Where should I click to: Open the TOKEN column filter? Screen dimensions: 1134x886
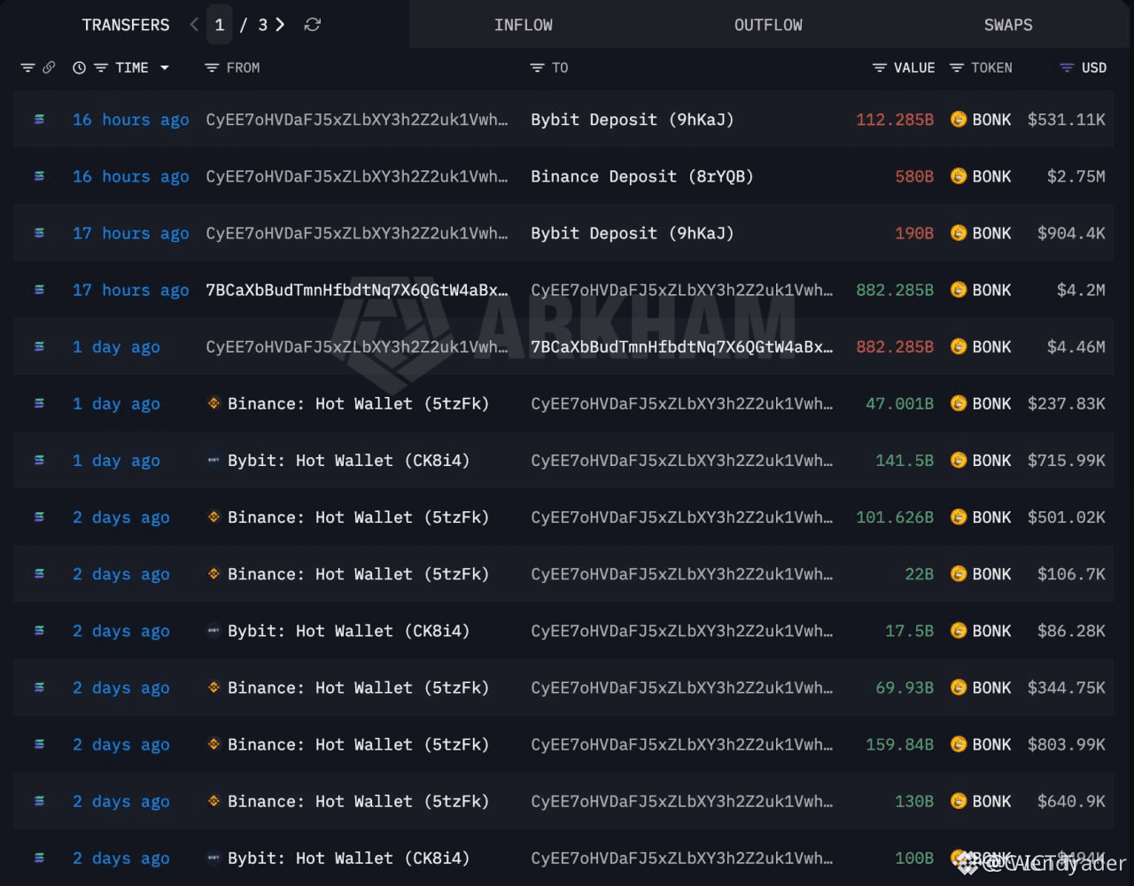pos(957,67)
